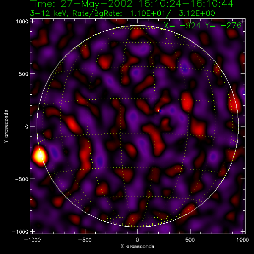254x254 pixels.
Task: Click the 1000 tick label on the Y axis
Action: 22,21
